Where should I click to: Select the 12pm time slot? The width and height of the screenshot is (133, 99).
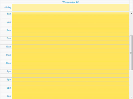[71, 63]
